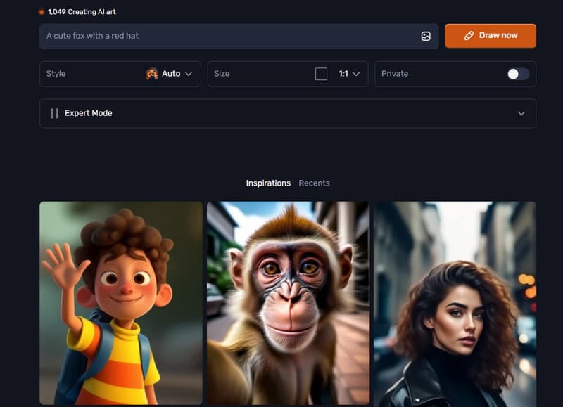Open the 1:1 size dropdown chevron
The width and height of the screenshot is (563, 407).
point(356,74)
